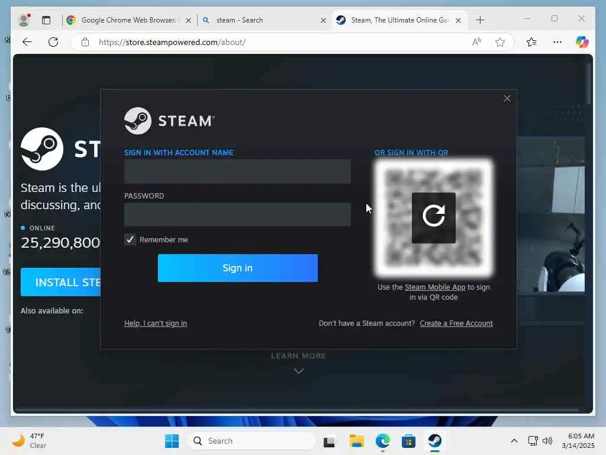Image resolution: width=606 pixels, height=455 pixels.
Task: Click the Steam logo in the dialog
Action: click(169, 121)
